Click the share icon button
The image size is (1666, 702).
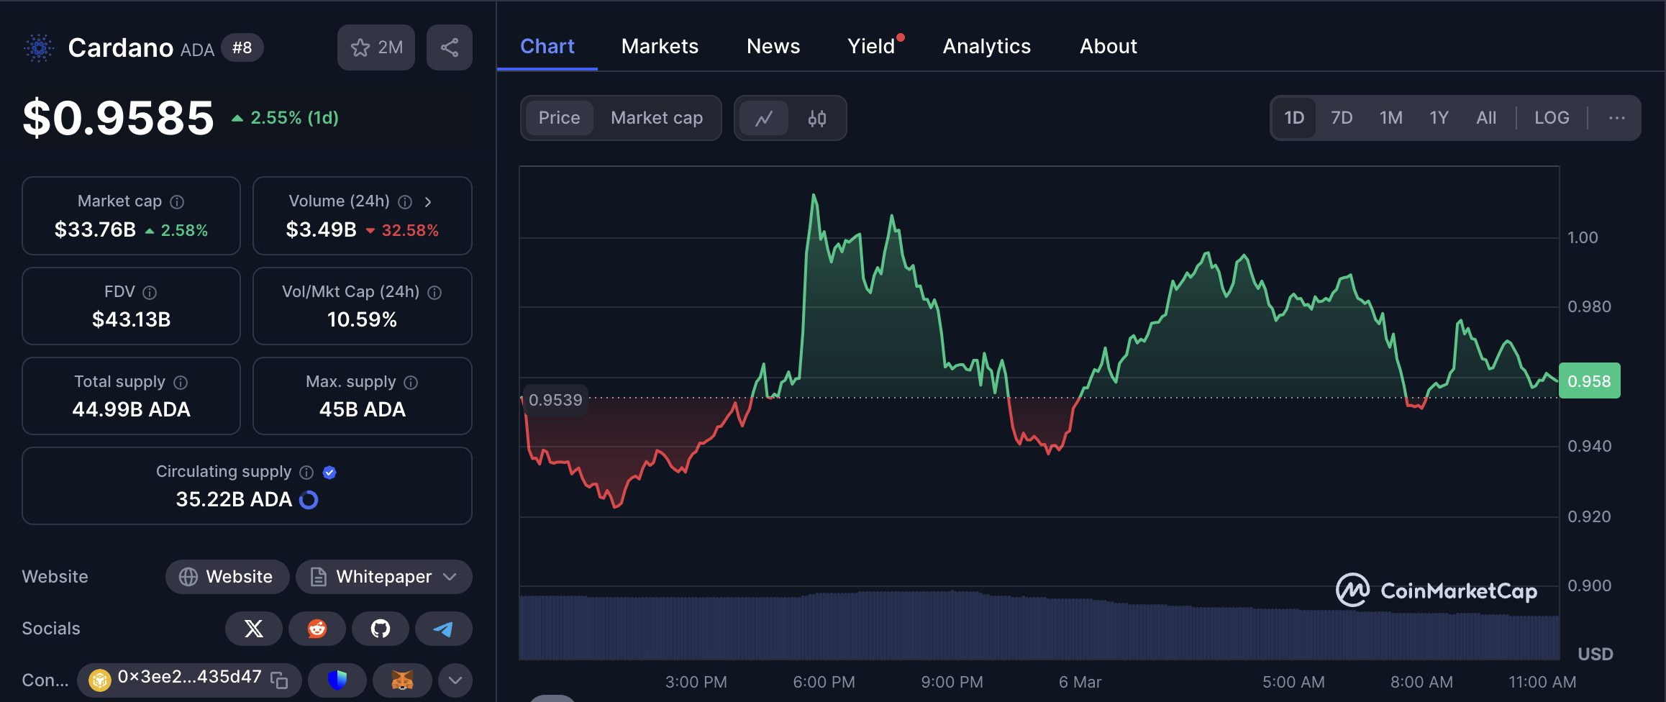450,47
